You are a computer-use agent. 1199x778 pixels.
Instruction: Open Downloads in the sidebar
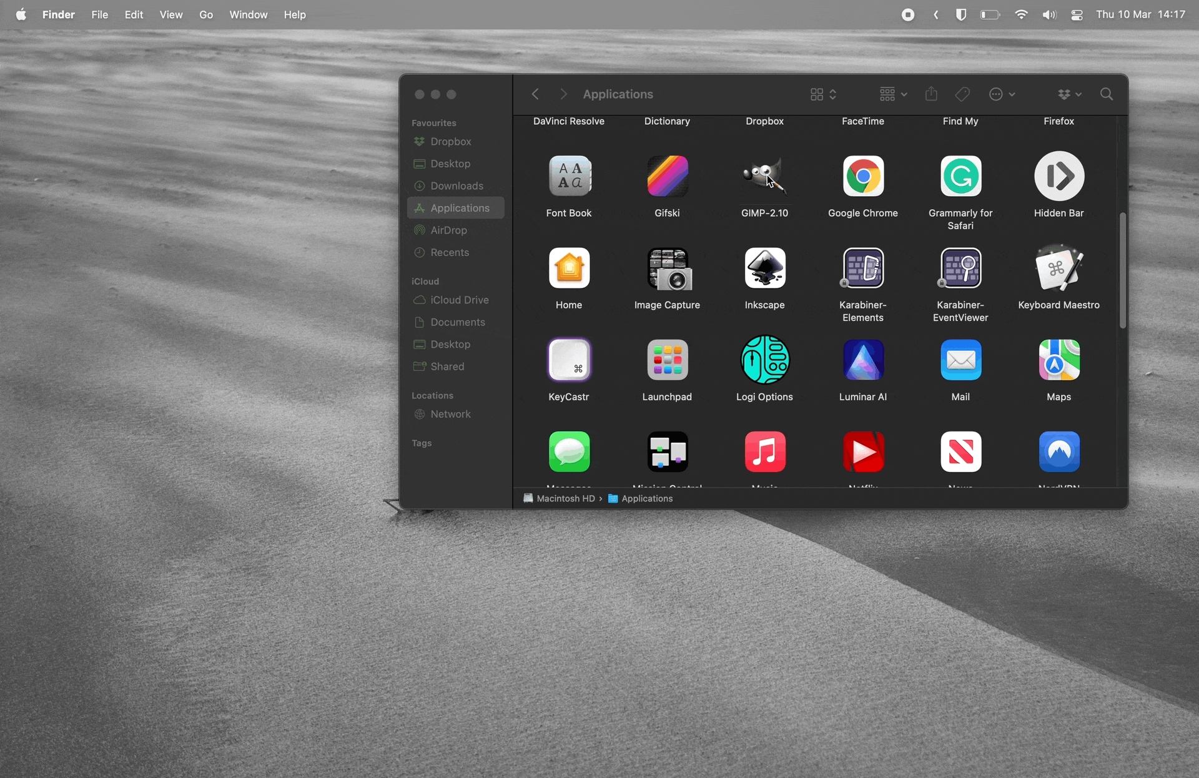coord(455,186)
